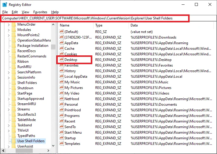Click the folder icon of TypedPaths key
Viewport: 217px width, 154px height.
[14, 136]
